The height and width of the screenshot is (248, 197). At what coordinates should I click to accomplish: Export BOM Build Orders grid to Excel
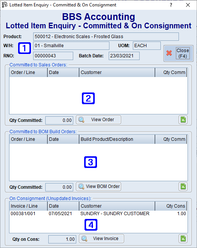[x=183, y=186]
